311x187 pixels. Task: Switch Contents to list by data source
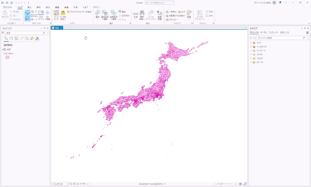pos(11,38)
